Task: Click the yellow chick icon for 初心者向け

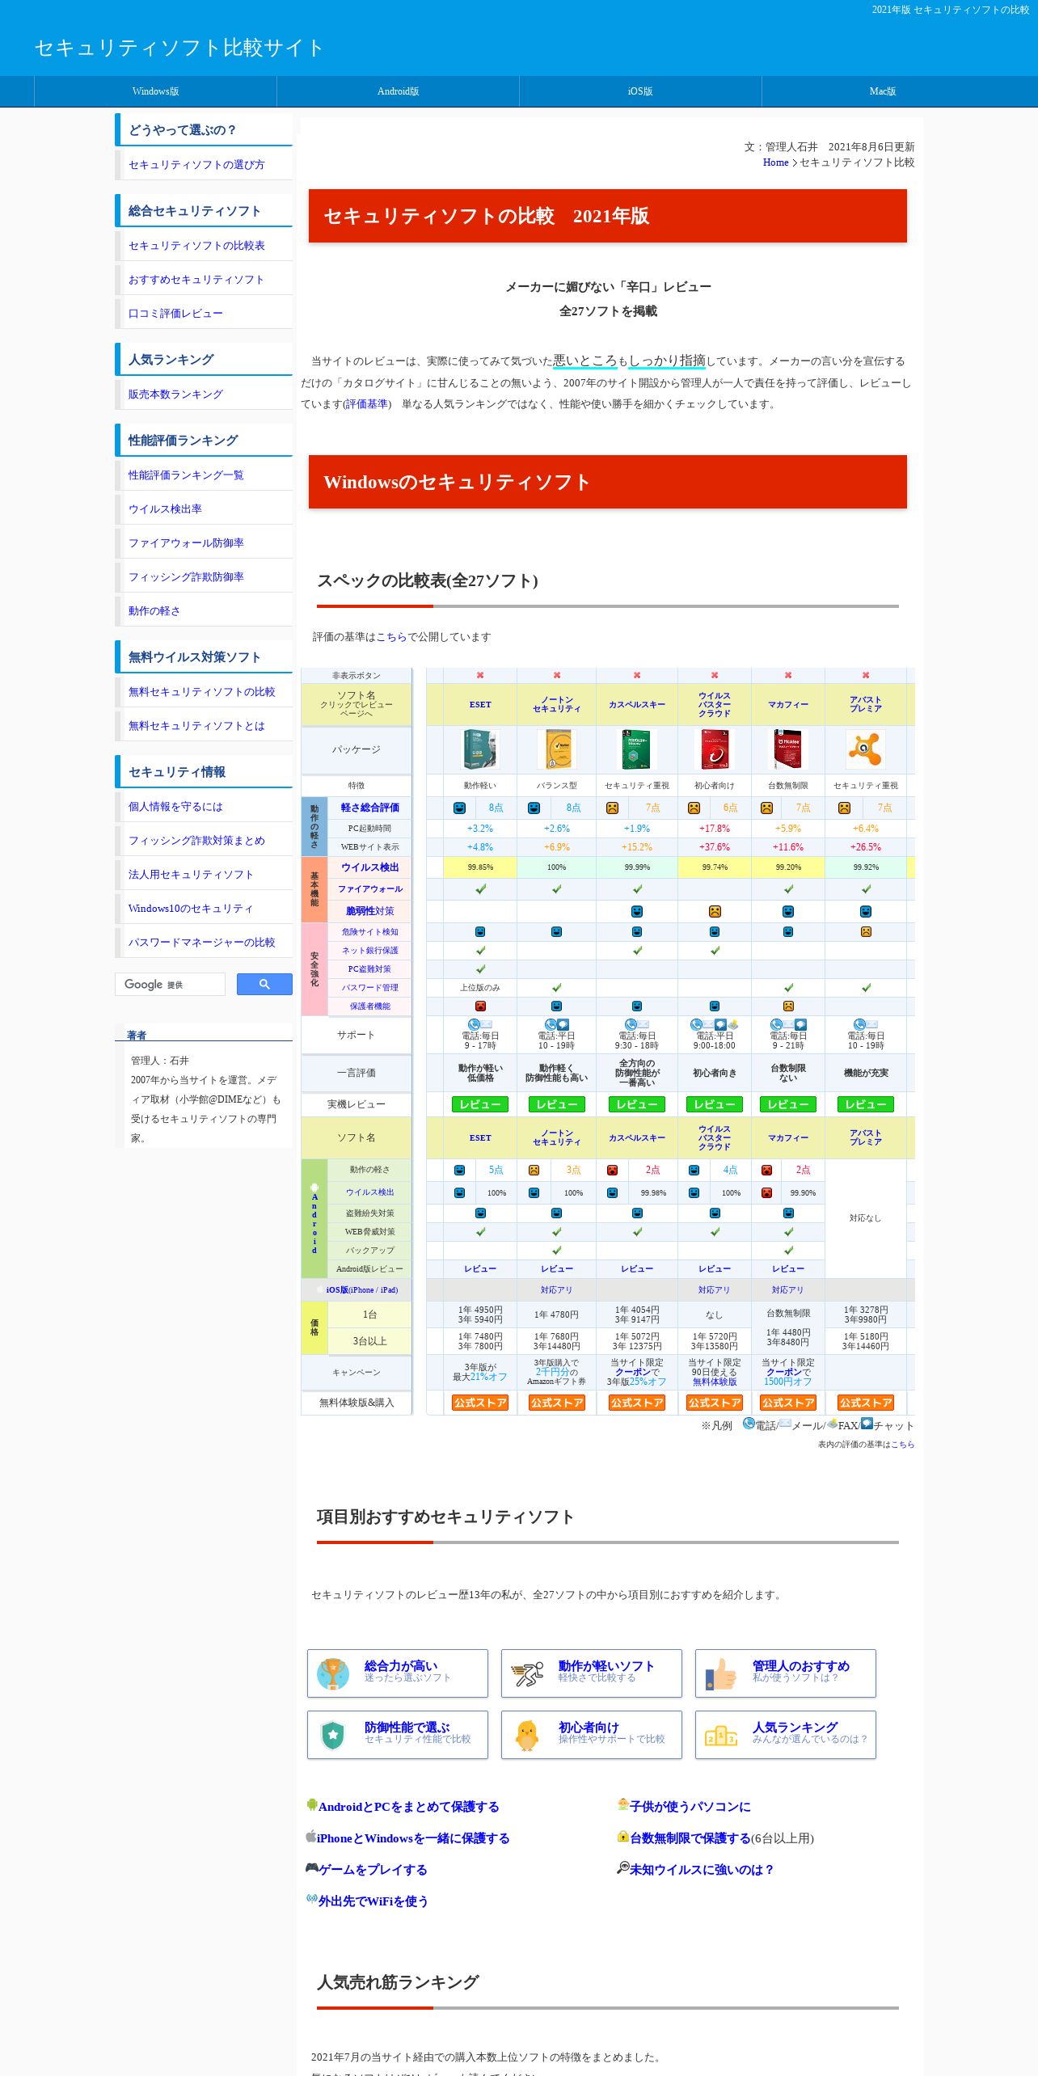Action: point(527,1735)
